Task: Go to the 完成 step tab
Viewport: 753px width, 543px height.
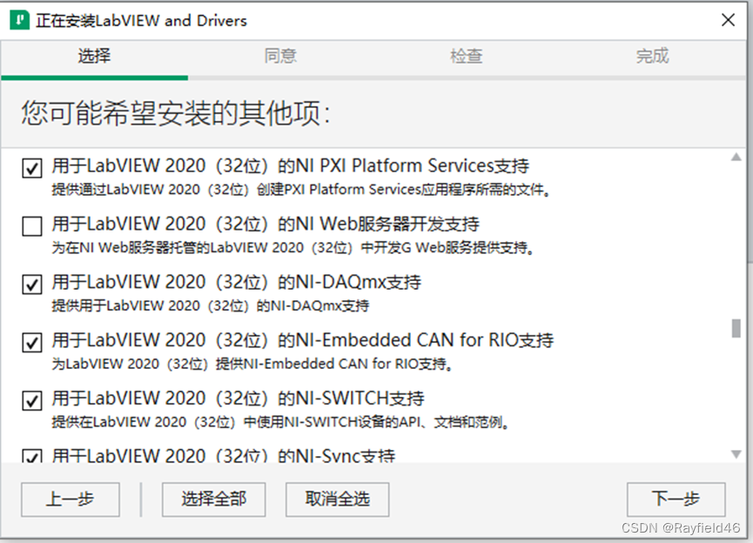Action: pyautogui.click(x=652, y=55)
